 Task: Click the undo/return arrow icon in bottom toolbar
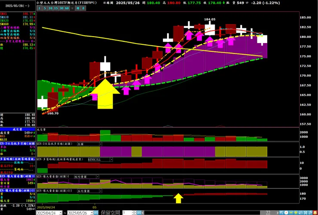300,213
